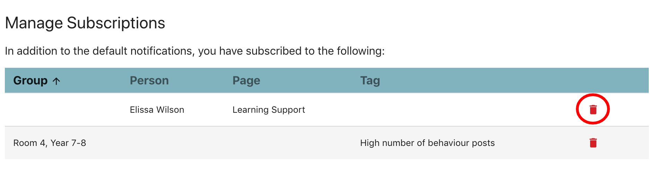Click the word Subscriptions in the heading
The image size is (655, 175).
[x=116, y=23]
